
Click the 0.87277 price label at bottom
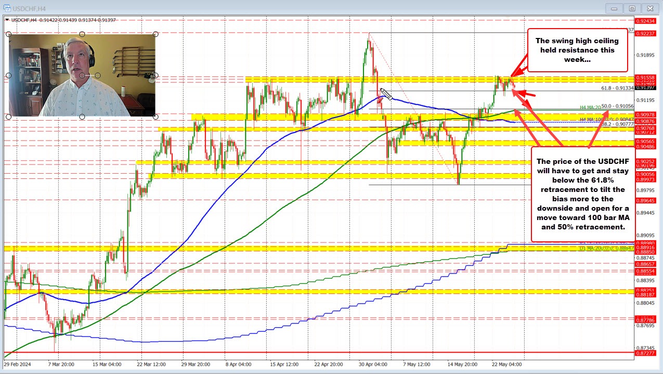click(x=648, y=353)
